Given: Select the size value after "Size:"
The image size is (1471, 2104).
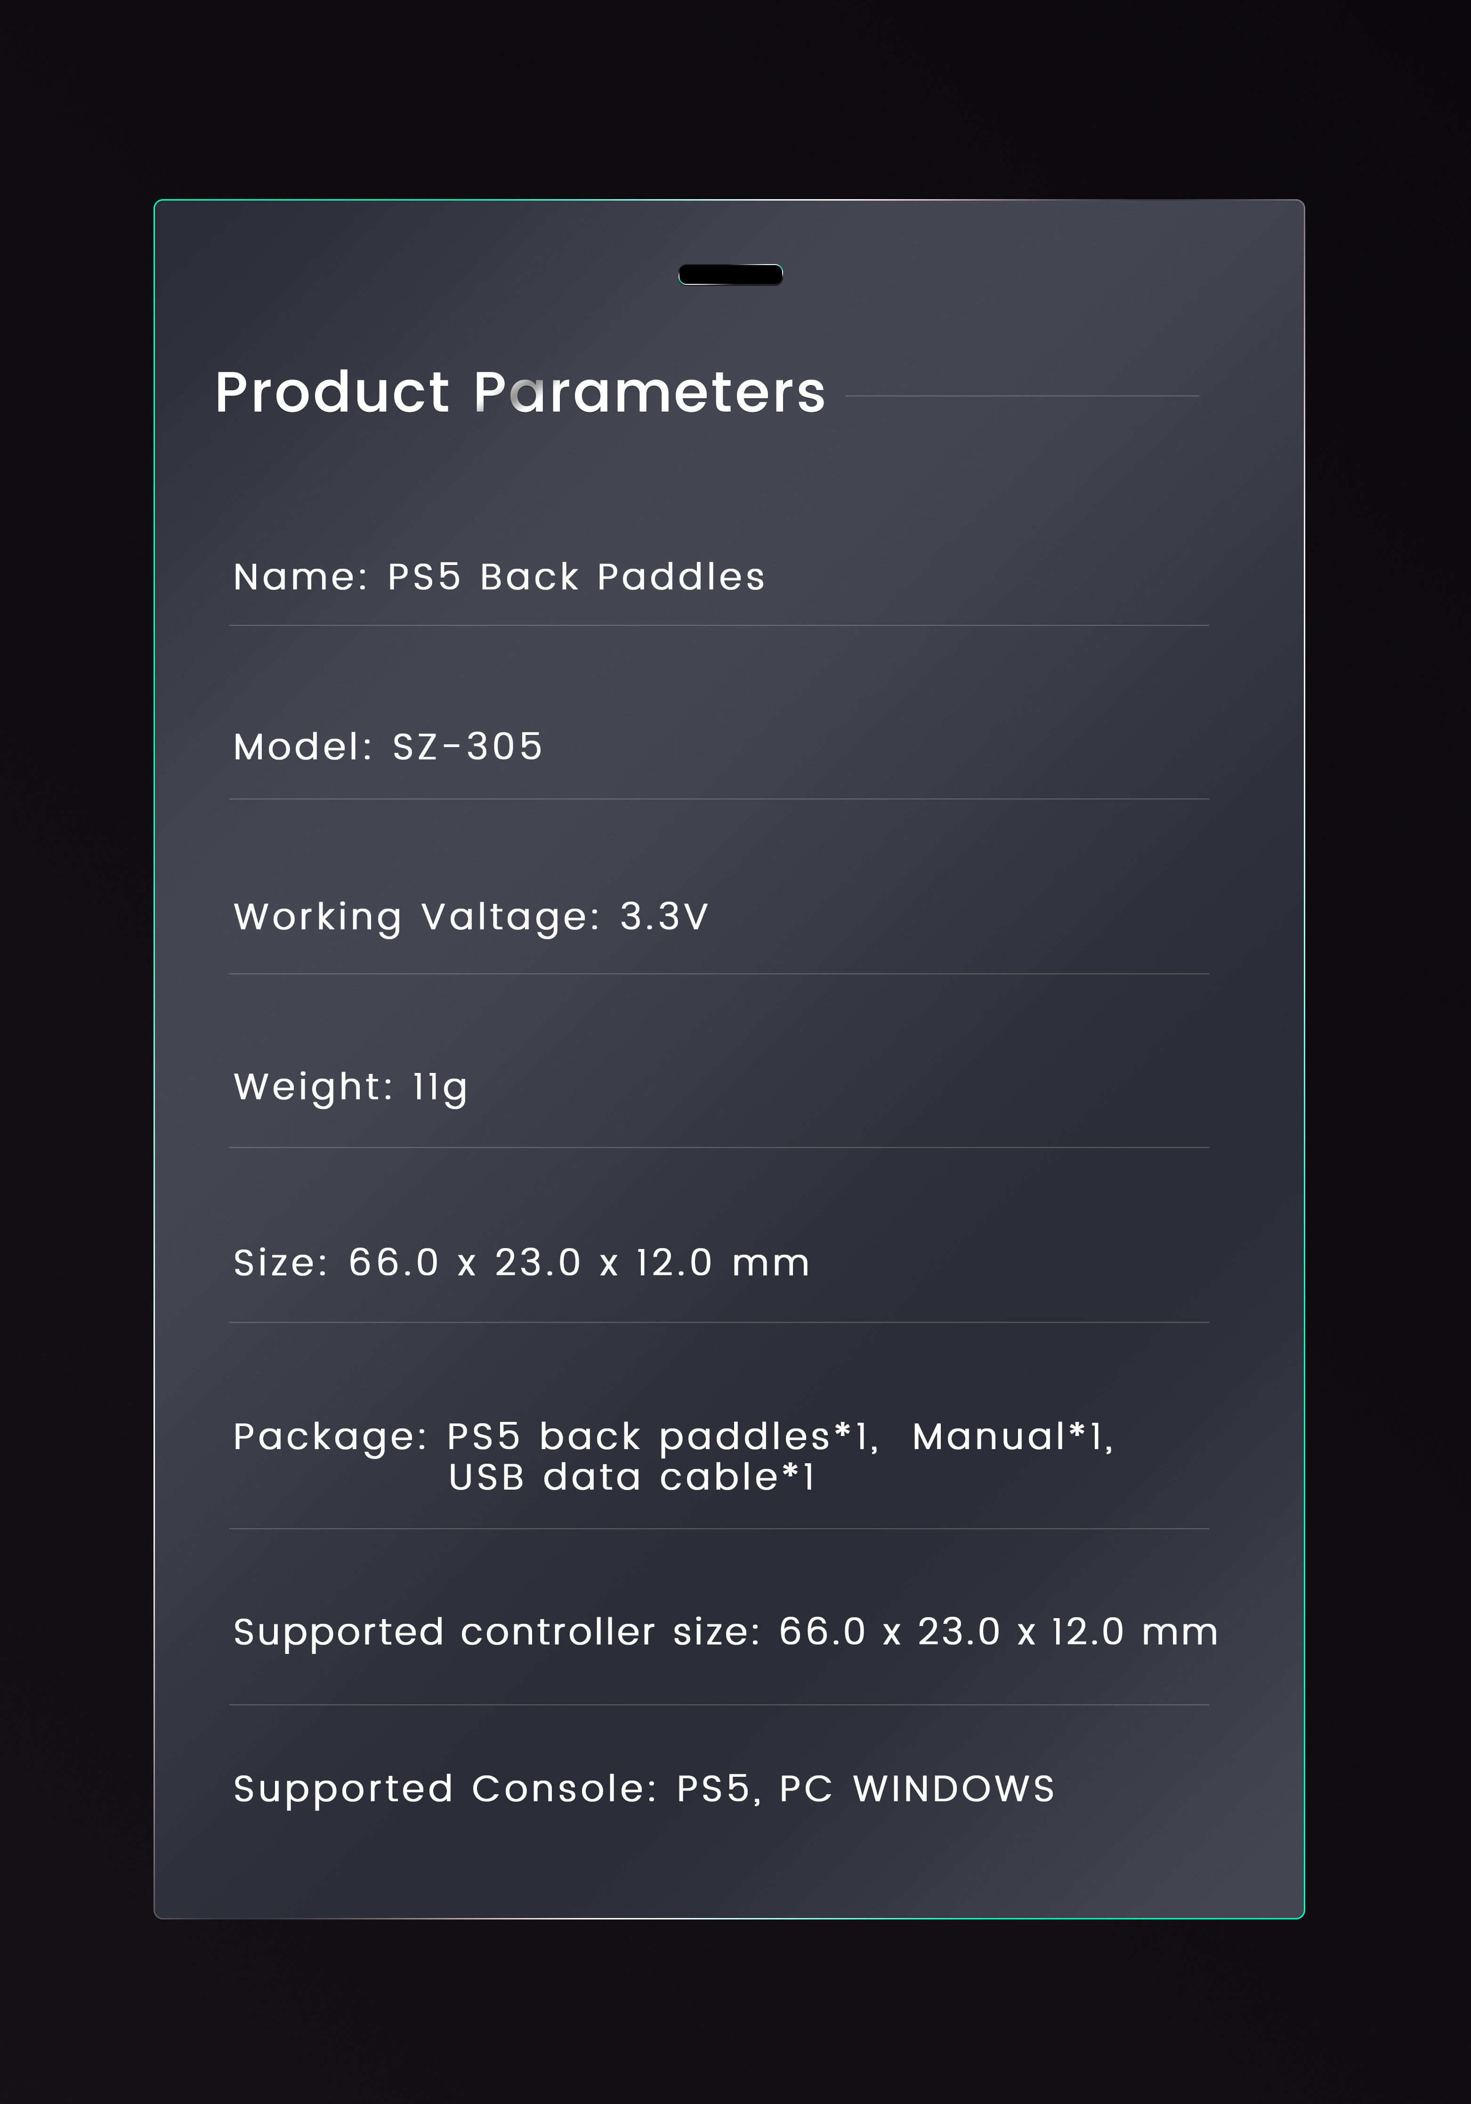Looking at the screenshot, I should (579, 1263).
